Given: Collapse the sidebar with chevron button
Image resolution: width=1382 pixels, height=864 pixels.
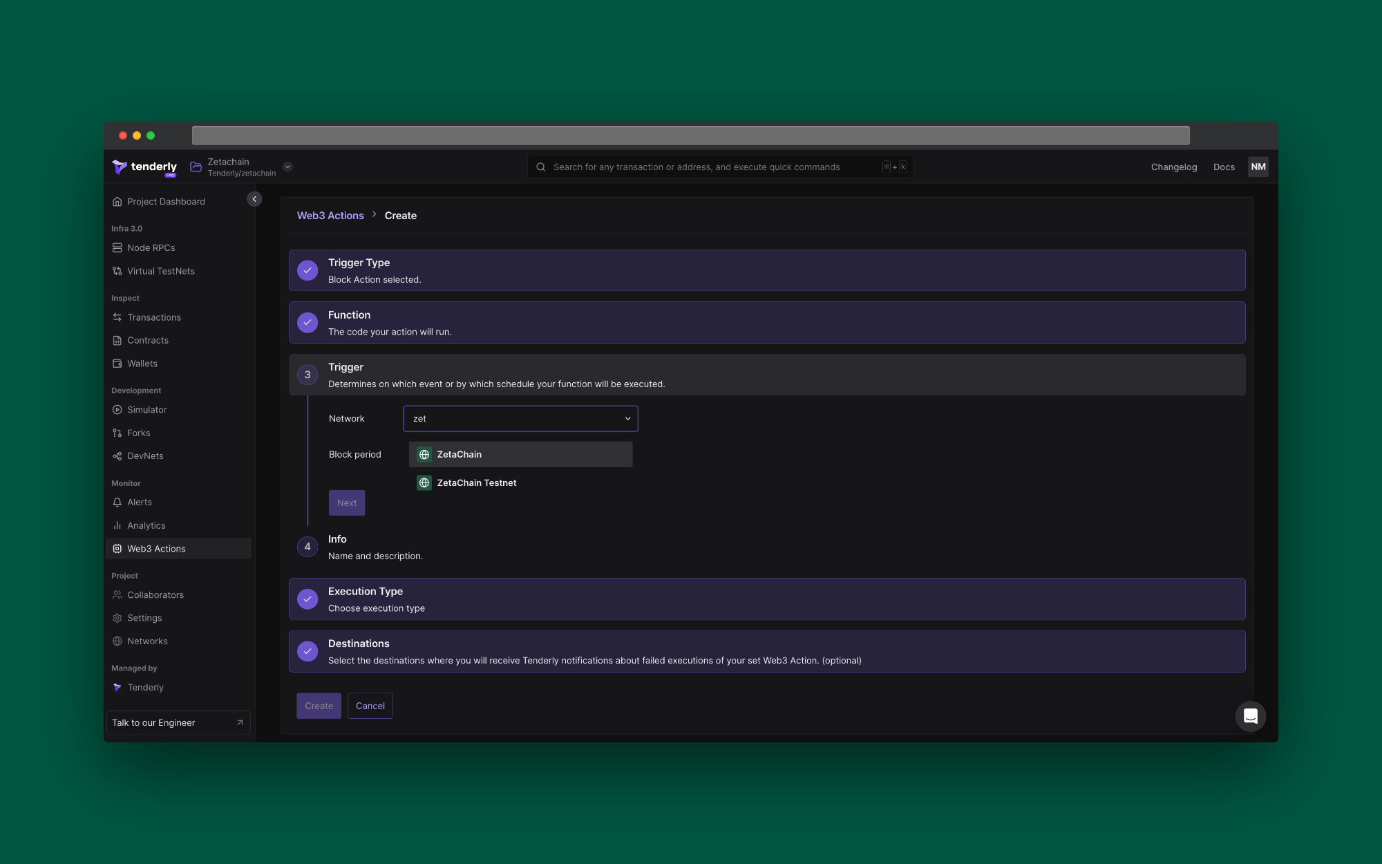Looking at the screenshot, I should pyautogui.click(x=254, y=199).
